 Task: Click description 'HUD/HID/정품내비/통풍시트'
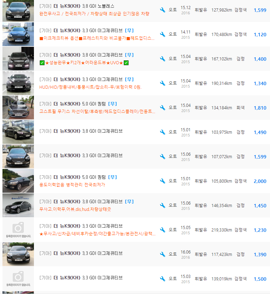pos(91,87)
